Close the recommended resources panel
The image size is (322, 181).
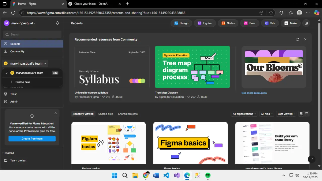pyautogui.click(x=305, y=39)
